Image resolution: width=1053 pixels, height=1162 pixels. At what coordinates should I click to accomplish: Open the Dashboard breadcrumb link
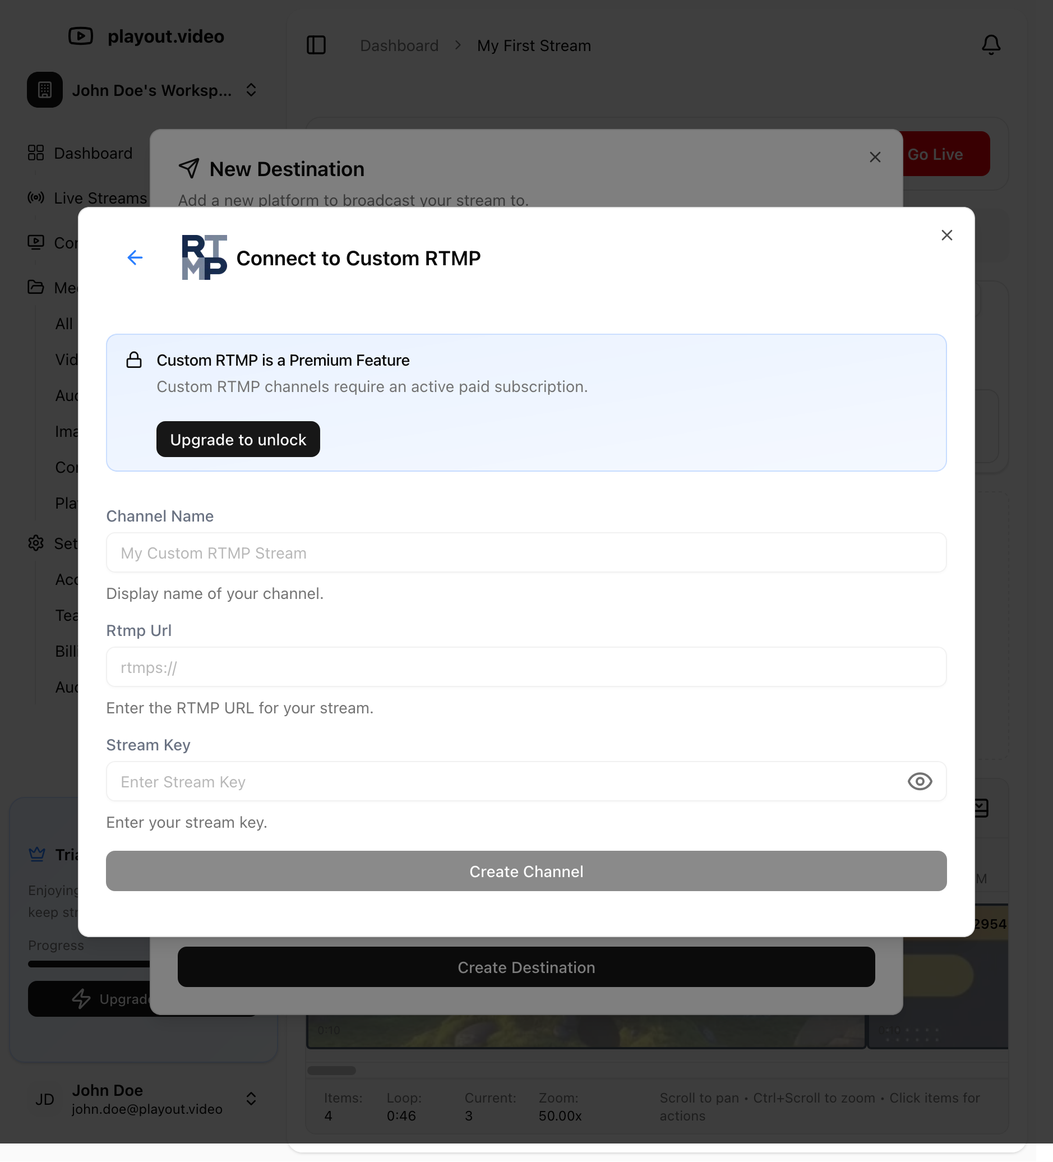[399, 45]
